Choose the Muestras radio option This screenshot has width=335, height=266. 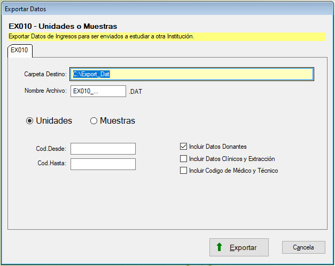pyautogui.click(x=94, y=121)
